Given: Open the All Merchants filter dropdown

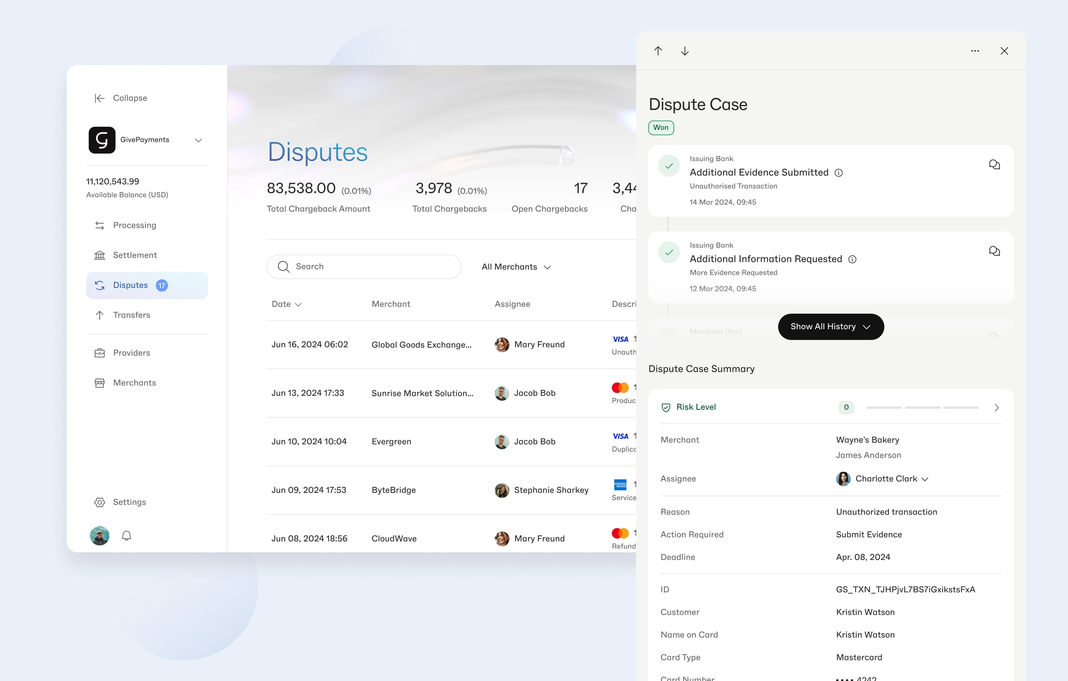Looking at the screenshot, I should pos(516,267).
